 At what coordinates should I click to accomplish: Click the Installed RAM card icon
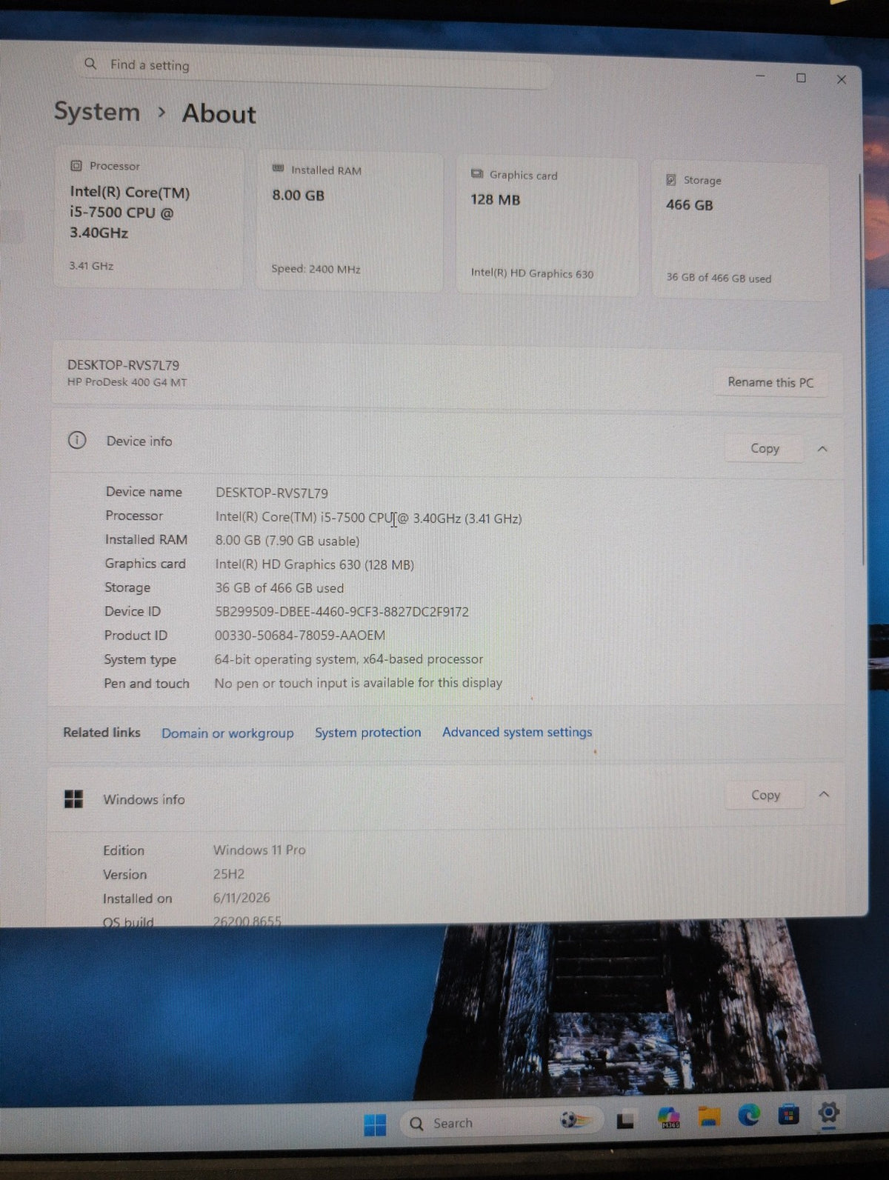279,169
